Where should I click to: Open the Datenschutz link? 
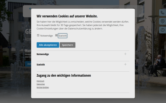(x=41, y=84)
